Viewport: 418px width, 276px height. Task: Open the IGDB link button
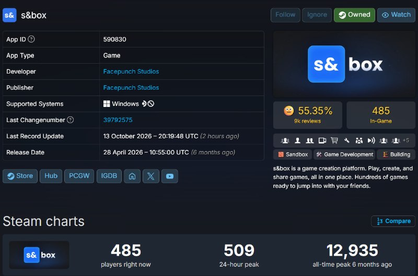click(x=109, y=176)
